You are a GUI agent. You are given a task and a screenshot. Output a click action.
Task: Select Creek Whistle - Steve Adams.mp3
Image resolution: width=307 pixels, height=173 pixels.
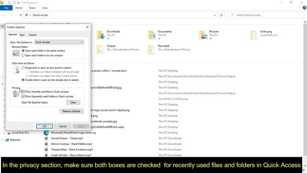[71, 155]
